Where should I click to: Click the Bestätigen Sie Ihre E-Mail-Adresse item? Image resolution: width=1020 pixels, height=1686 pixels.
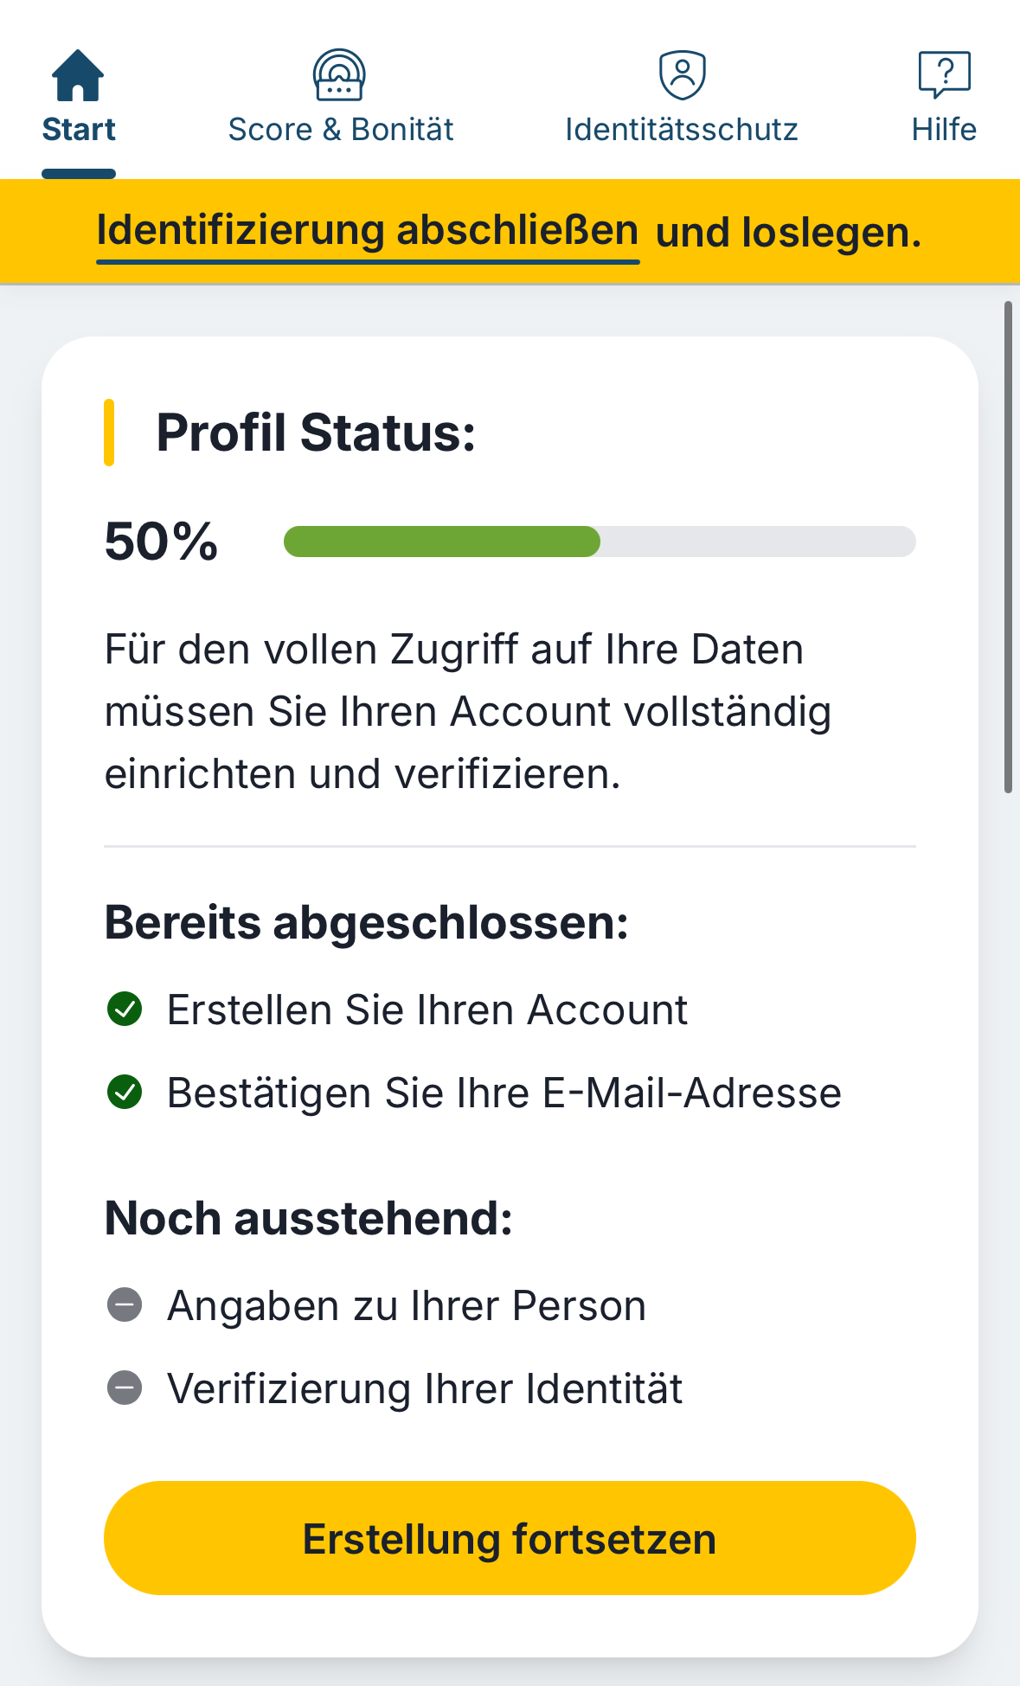(504, 1093)
